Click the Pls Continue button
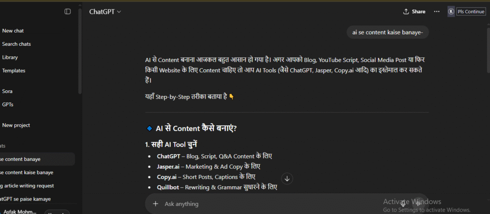The width and height of the screenshot is (490, 214). [471, 11]
